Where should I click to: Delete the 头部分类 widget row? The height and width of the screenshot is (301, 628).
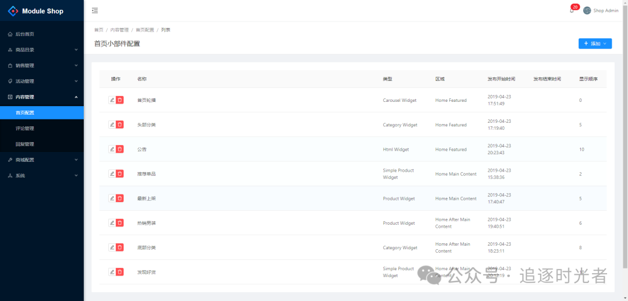click(120, 125)
